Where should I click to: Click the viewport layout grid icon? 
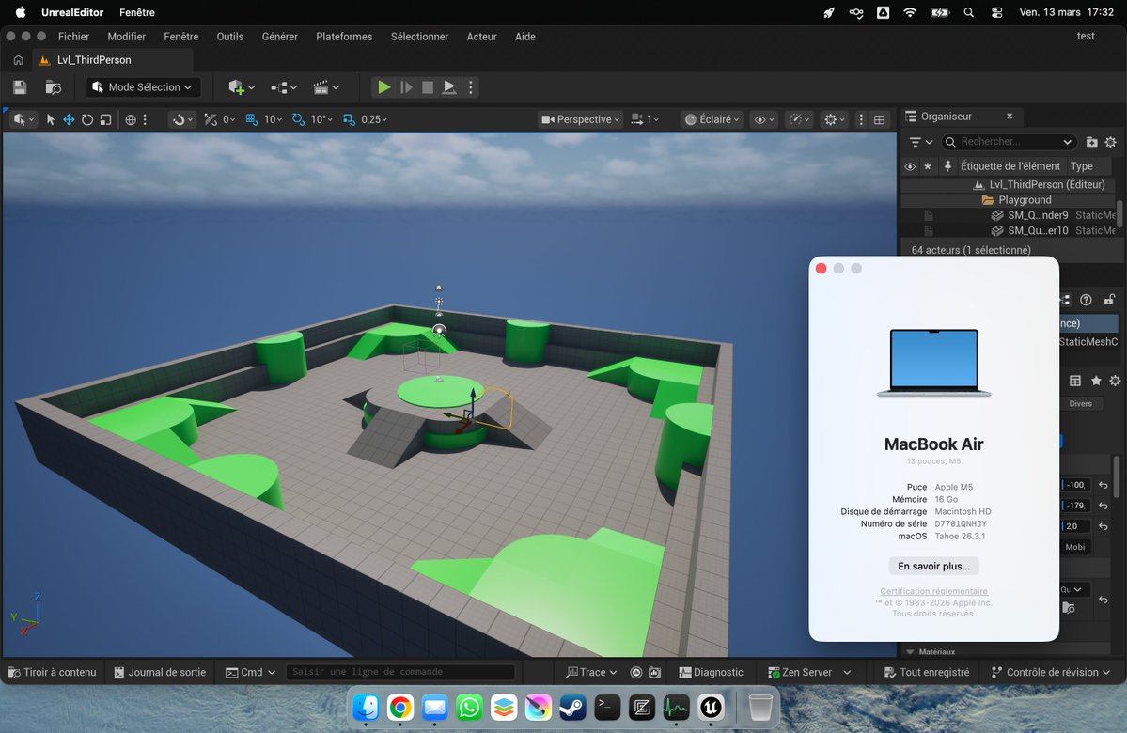coord(879,119)
